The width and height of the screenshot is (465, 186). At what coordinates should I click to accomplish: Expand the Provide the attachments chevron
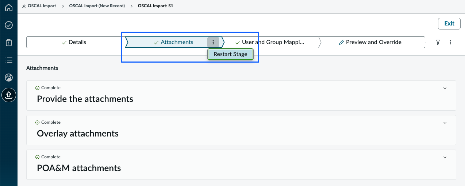point(445,88)
